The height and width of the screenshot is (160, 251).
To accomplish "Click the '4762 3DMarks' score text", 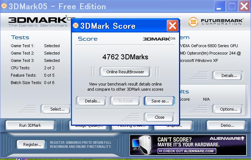I will 125,57.
